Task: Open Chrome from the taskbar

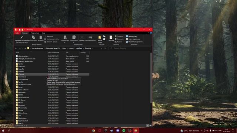Action: [x=94, y=130]
